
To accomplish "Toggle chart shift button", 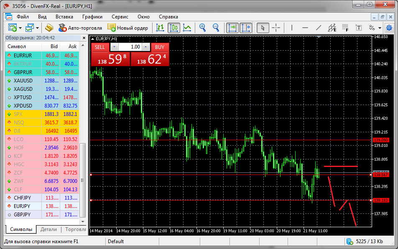I will point(246,28).
